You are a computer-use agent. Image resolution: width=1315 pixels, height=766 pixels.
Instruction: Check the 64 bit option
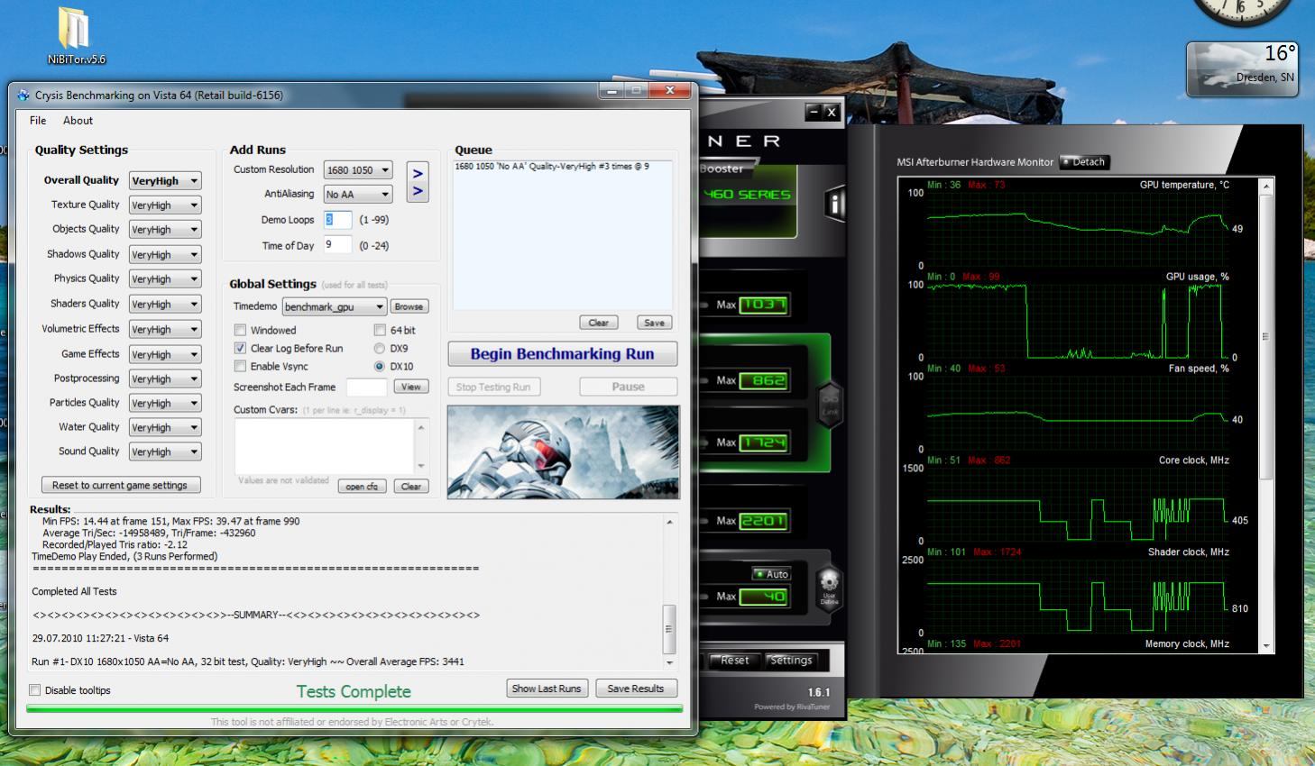pos(380,330)
